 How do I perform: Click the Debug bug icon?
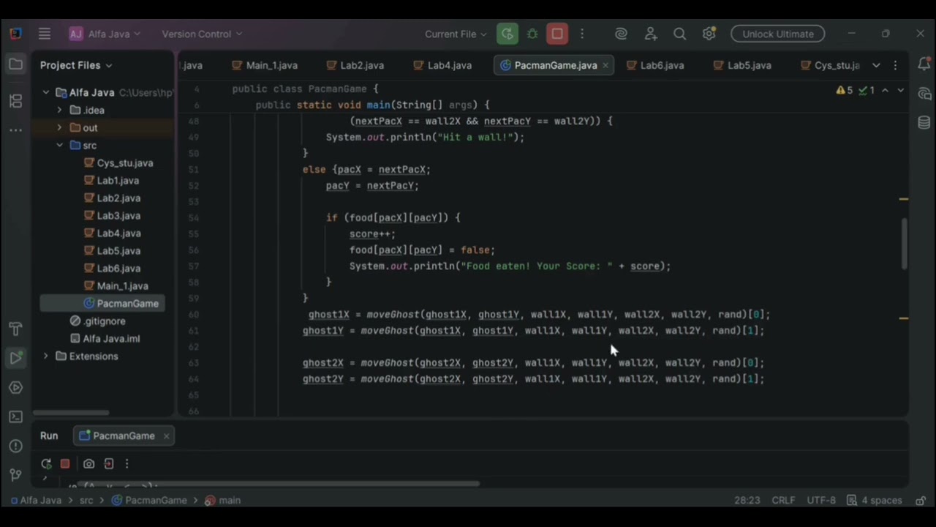coord(532,34)
